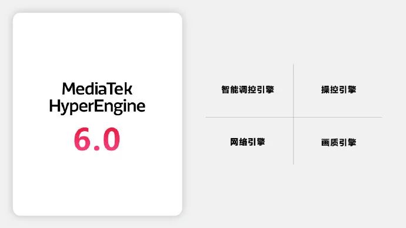Click the capital M in MediaTek
The image size is (406, 228).
(x=68, y=89)
